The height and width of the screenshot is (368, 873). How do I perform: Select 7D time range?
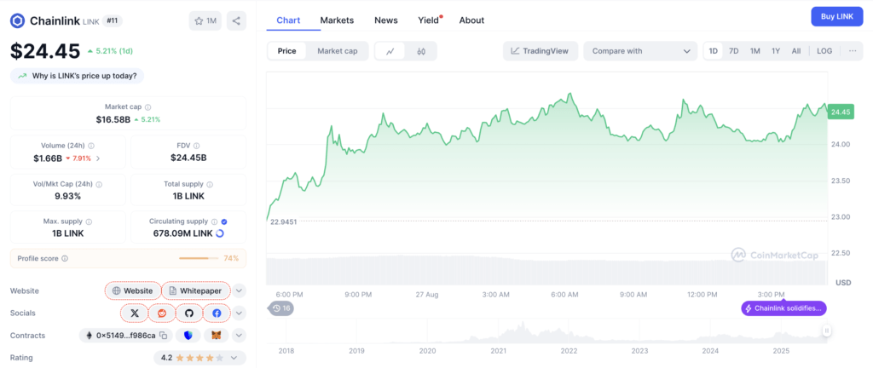pyautogui.click(x=734, y=50)
